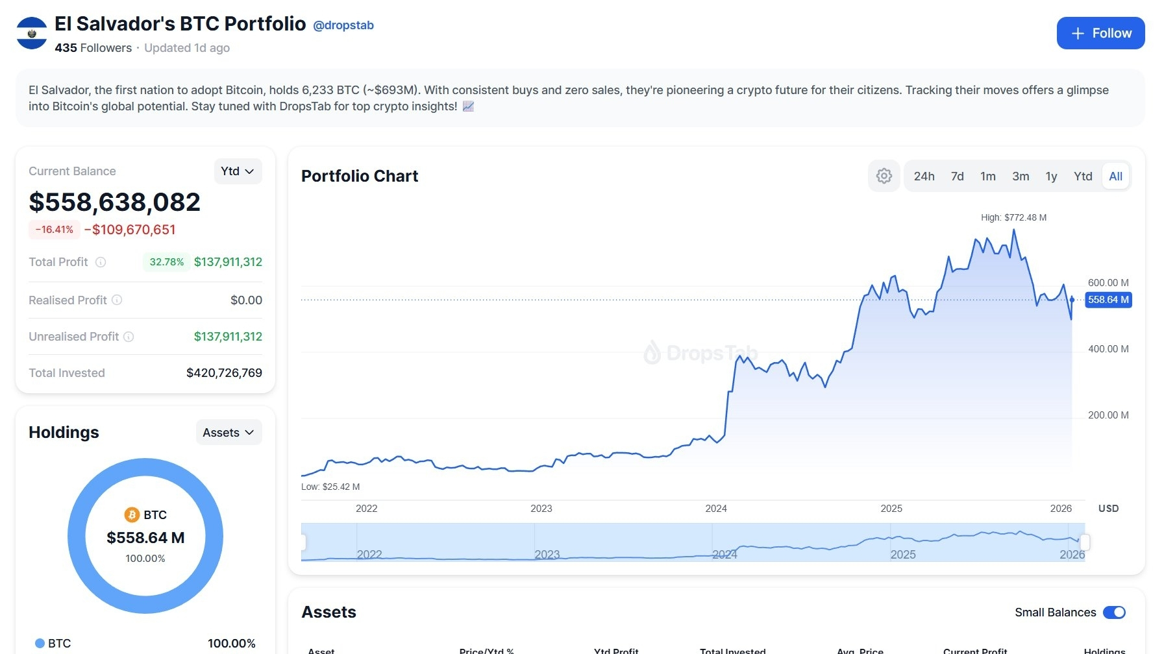Click the Realised Profit info icon
Image resolution: width=1164 pixels, height=654 pixels.
point(117,300)
